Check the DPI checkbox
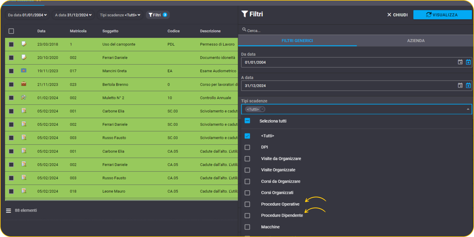Viewport: 474px width, 237px height. click(247, 147)
